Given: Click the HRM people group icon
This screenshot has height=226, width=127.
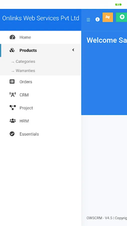Looking at the screenshot, I should 13,121.
